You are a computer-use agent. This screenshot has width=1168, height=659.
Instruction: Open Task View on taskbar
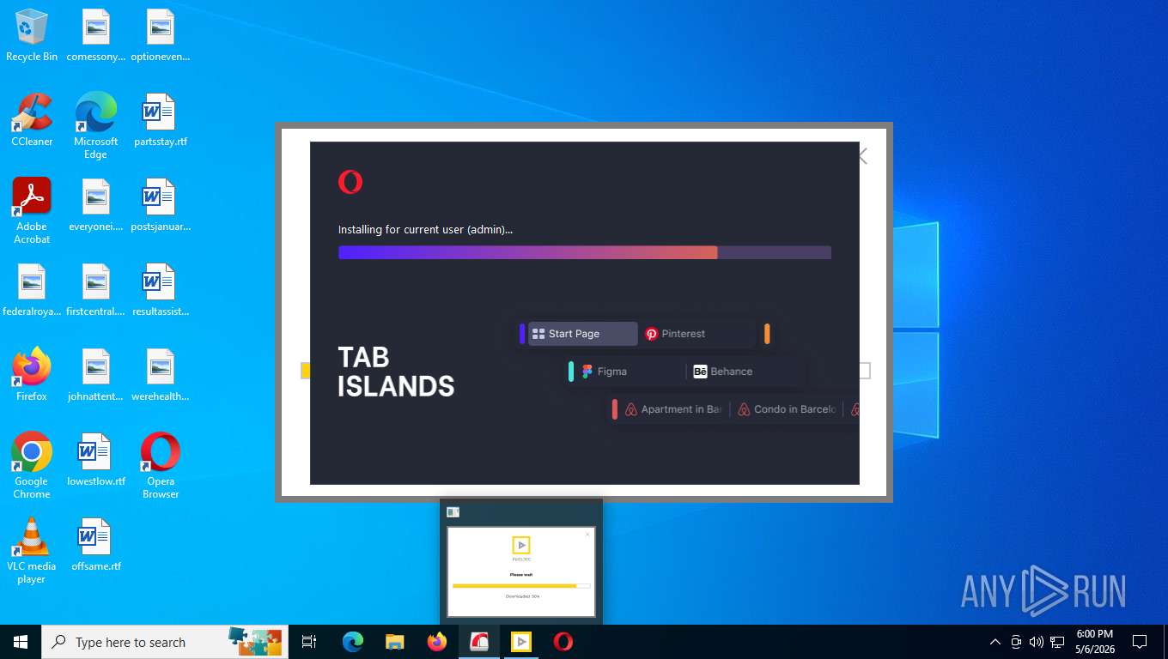pyautogui.click(x=309, y=642)
